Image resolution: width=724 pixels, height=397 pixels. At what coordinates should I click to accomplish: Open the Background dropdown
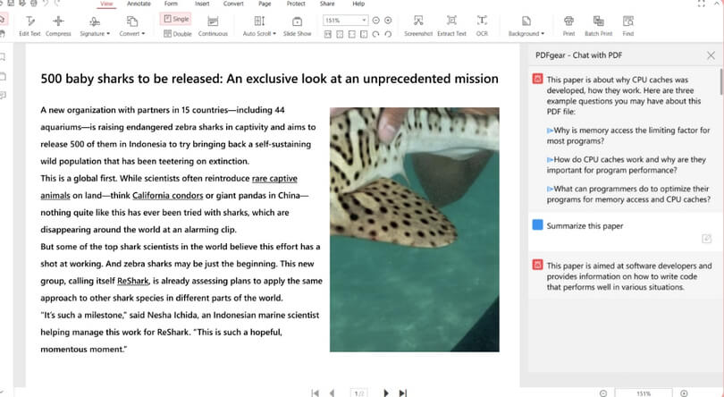(x=526, y=26)
